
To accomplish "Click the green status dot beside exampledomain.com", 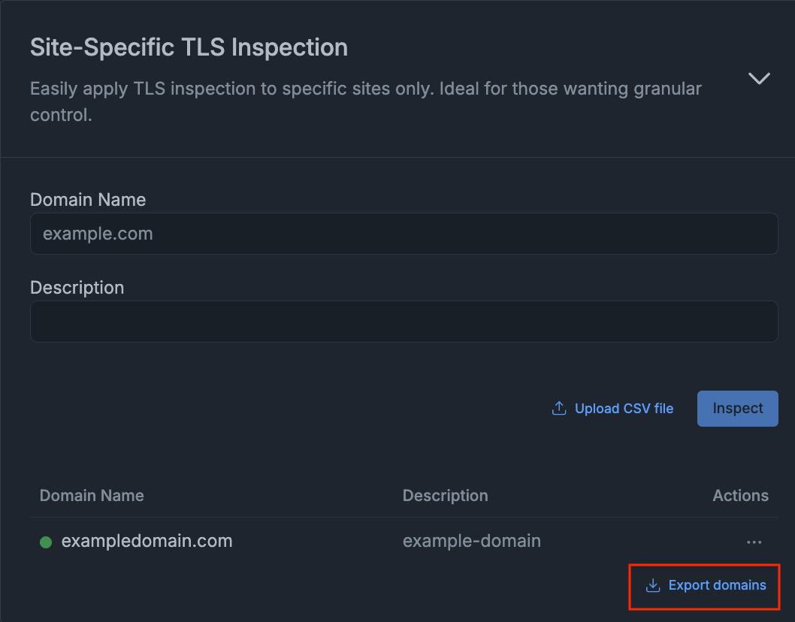I will pos(46,542).
